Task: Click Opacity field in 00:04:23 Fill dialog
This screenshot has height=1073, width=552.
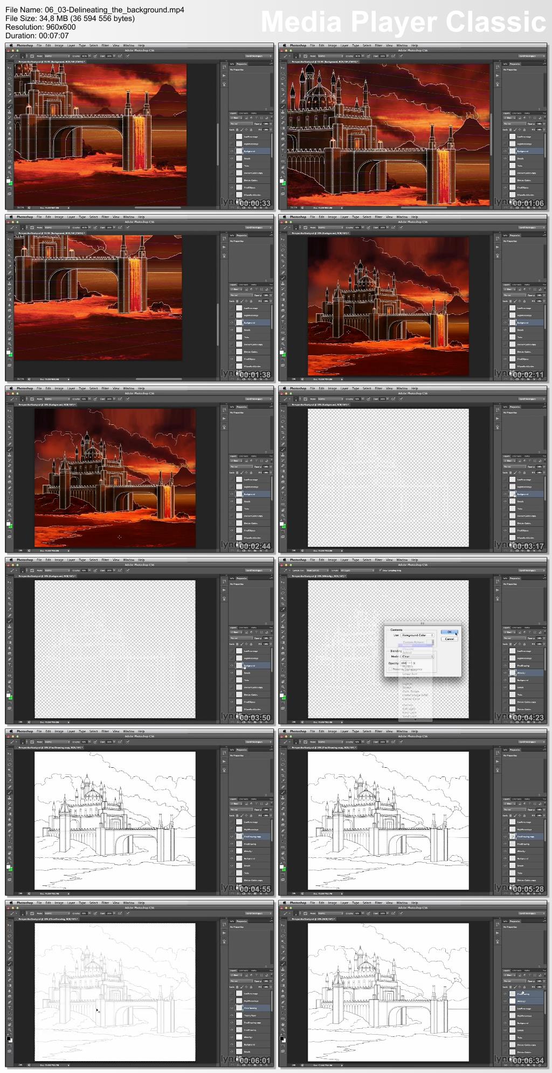Action: 406,663
